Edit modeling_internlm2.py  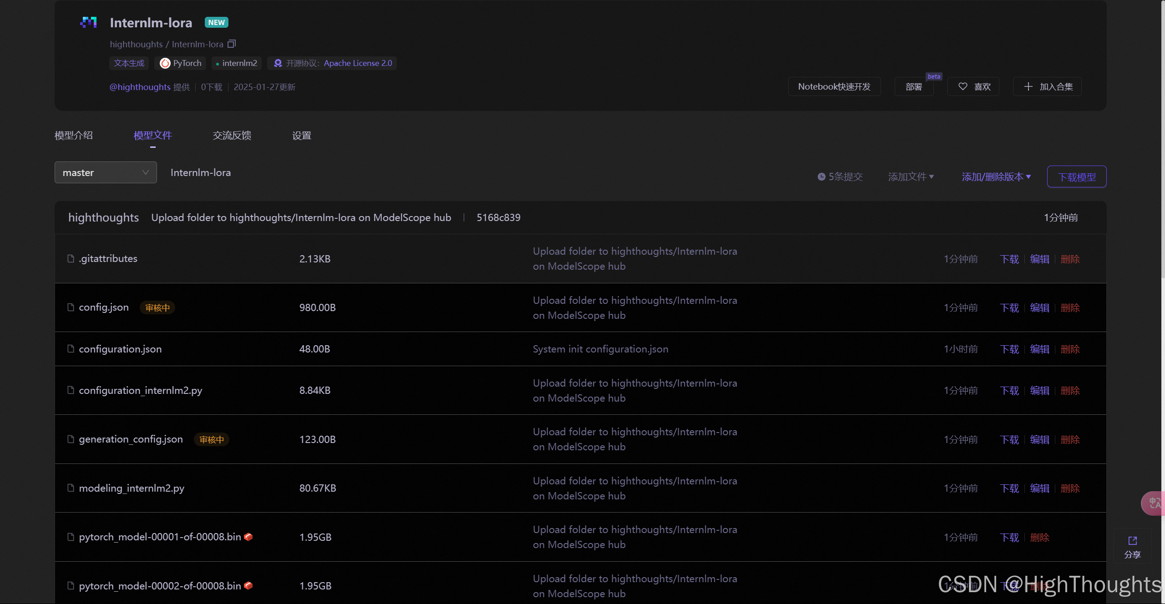[1040, 488]
